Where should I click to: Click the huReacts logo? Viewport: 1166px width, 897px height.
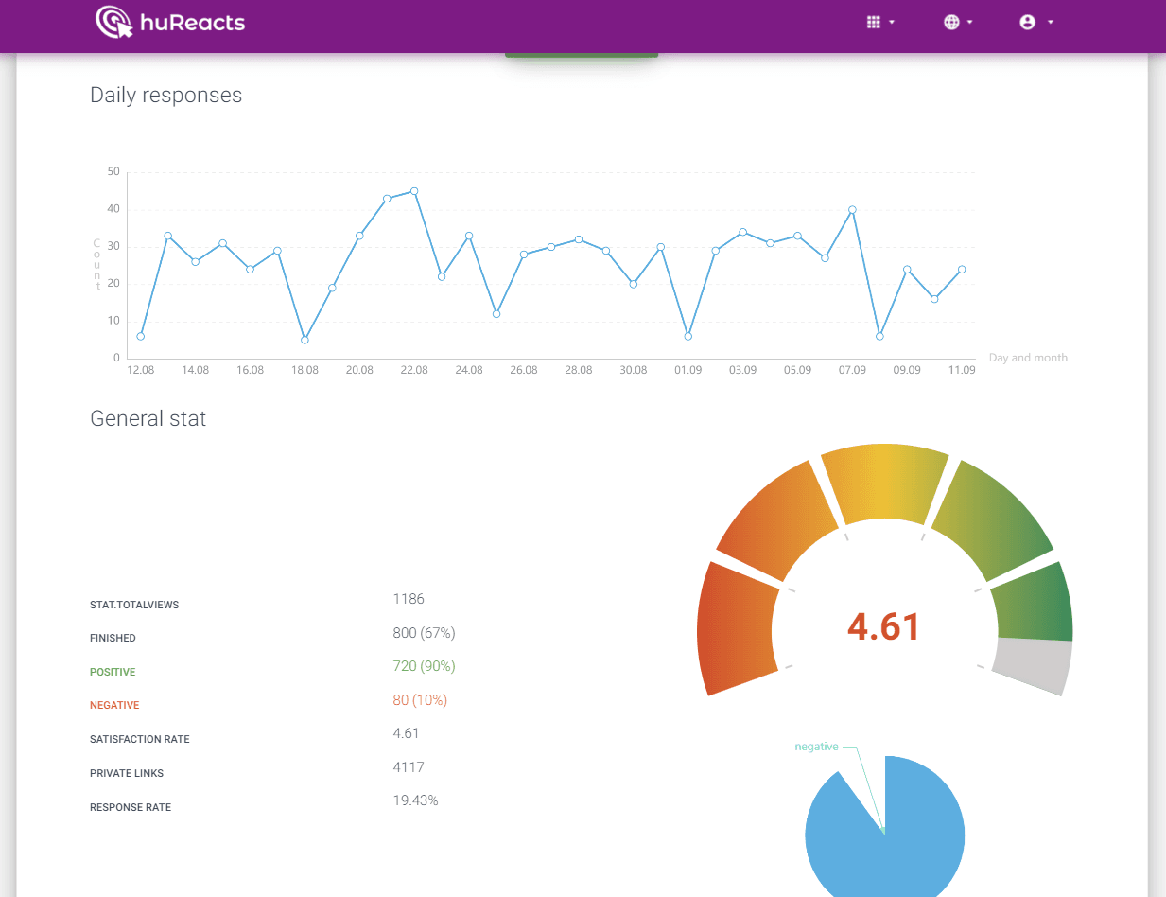tap(170, 22)
